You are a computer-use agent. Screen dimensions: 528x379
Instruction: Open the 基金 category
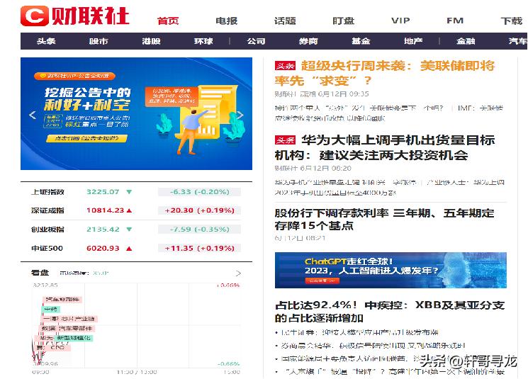[361, 41]
